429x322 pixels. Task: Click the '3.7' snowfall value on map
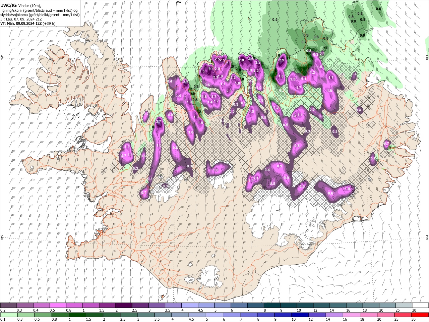159,121
